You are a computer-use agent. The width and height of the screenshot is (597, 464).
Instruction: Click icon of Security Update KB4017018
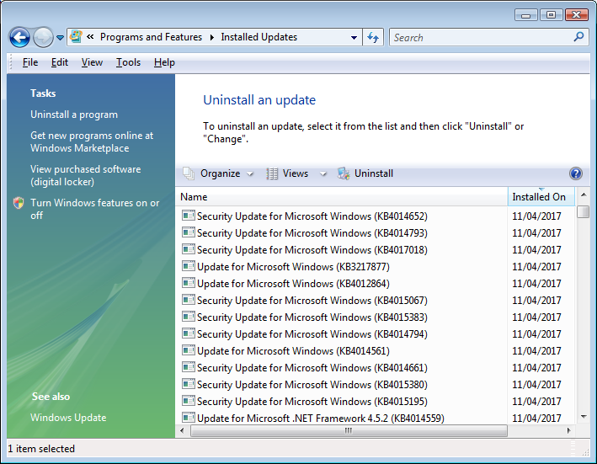click(189, 249)
